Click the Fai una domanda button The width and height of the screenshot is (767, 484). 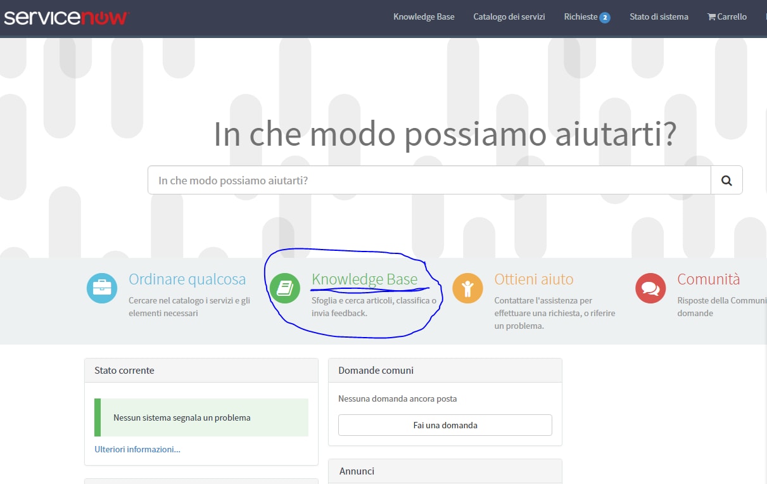[x=445, y=425]
